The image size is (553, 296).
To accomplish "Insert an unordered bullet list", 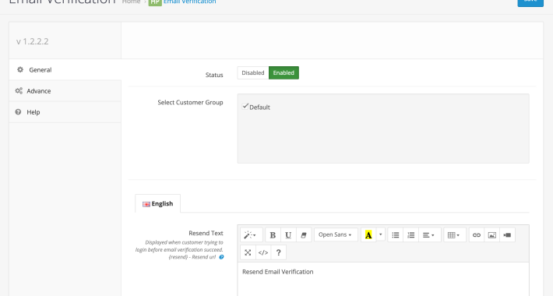I will 396,235.
